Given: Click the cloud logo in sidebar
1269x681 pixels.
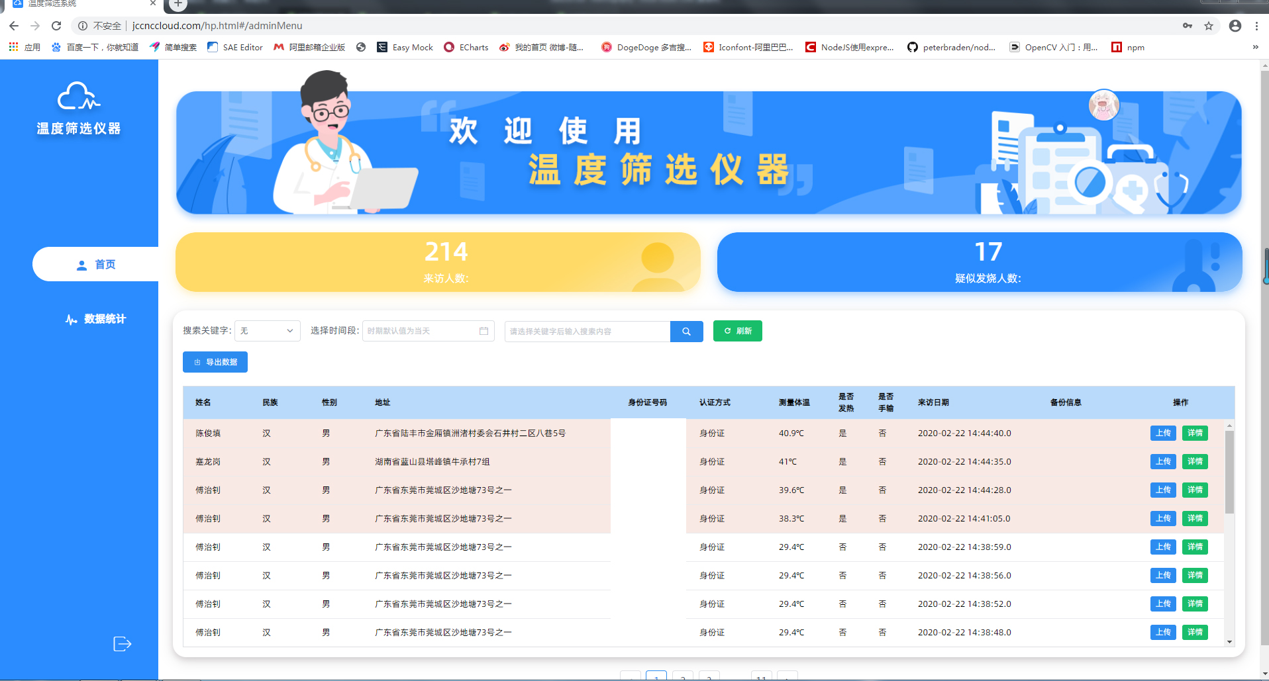Looking at the screenshot, I should (x=79, y=97).
